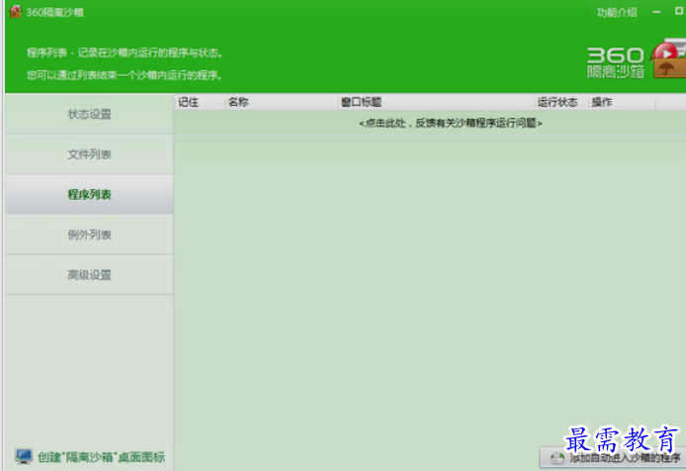Image resolution: width=686 pixels, height=471 pixels.
Task: Sort by the 名称 column header
Action: click(x=282, y=102)
